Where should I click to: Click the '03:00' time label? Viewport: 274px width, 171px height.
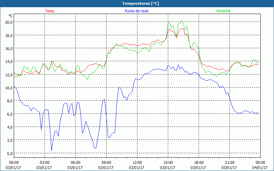click(x=45, y=163)
